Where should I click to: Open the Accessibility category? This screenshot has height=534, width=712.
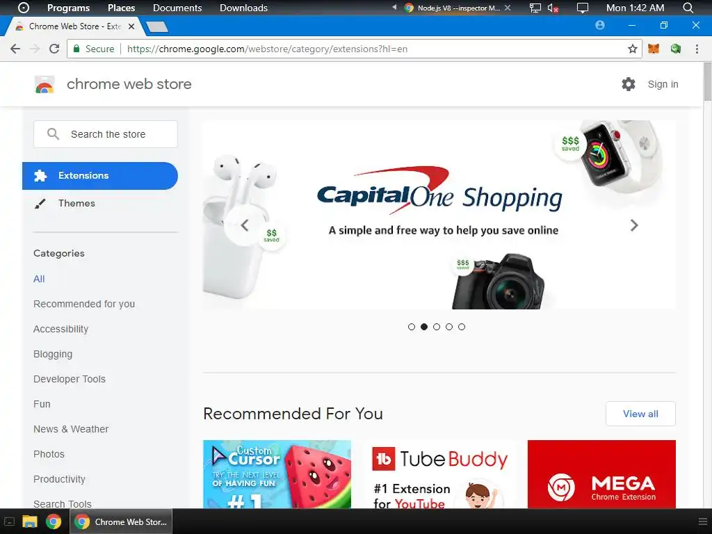coord(61,329)
